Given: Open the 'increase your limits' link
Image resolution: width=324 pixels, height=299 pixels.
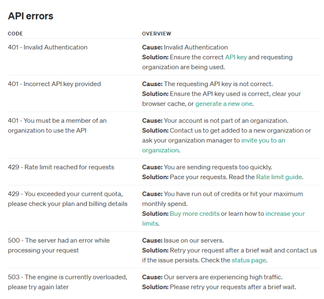Looking at the screenshot, I should (x=285, y=213).
